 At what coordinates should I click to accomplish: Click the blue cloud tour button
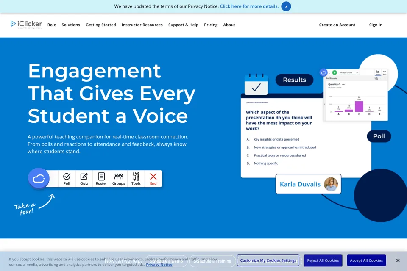[x=39, y=178]
